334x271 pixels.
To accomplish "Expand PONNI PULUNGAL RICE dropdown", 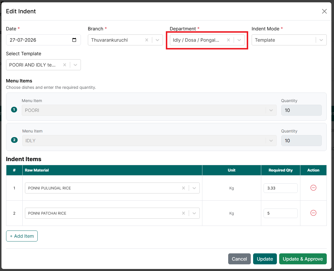I will pos(194,188).
